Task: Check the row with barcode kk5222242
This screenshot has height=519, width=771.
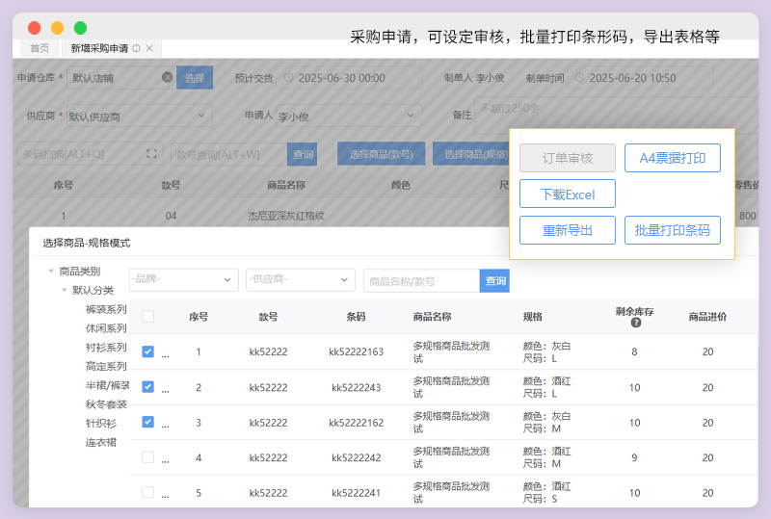Action: pos(148,457)
